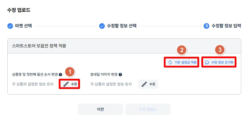Click the red annotation badge numbered 1
This screenshot has height=122, width=248.
point(69,72)
